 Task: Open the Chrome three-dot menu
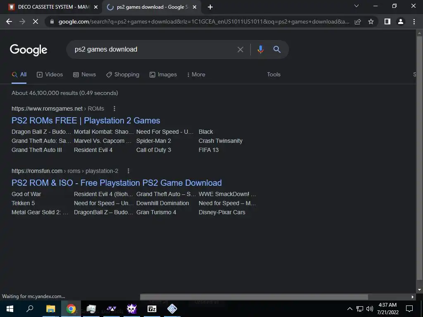414,21
